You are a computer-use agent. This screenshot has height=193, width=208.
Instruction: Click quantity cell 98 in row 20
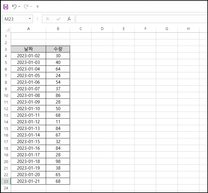coord(58,161)
